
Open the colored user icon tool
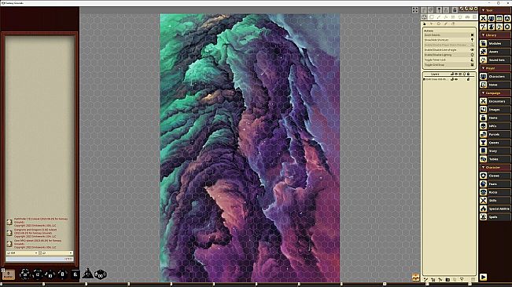507,19
